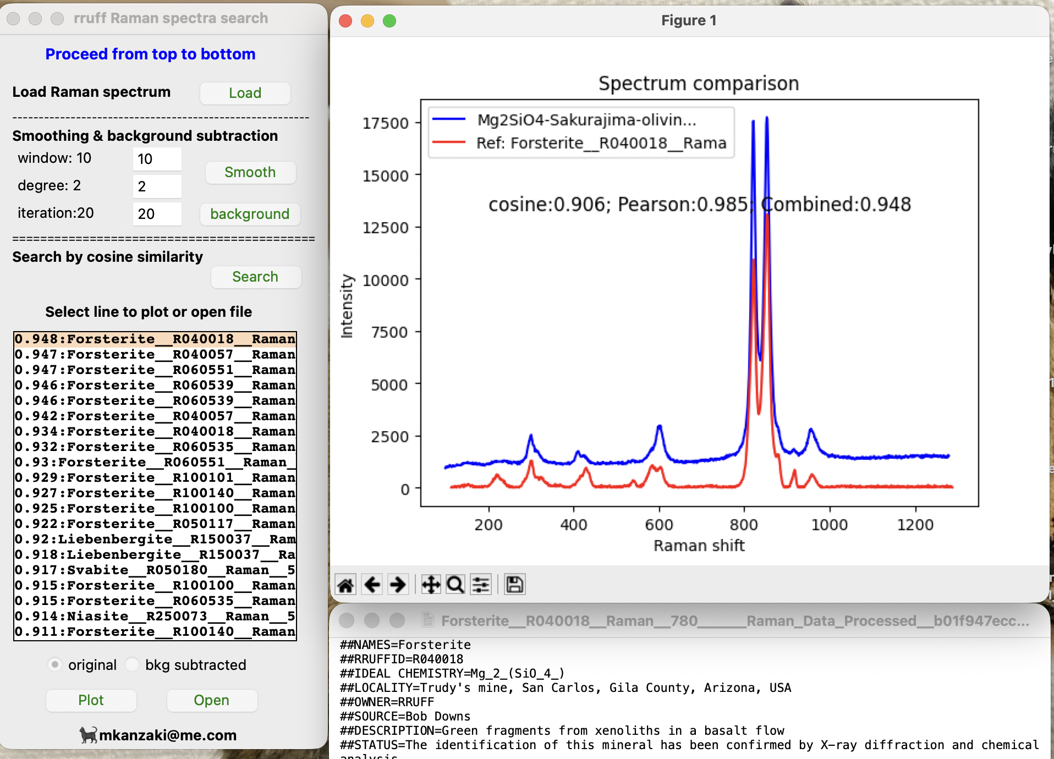1054x759 pixels.
Task: Choose the bkg subtracted radio option
Action: coord(132,664)
